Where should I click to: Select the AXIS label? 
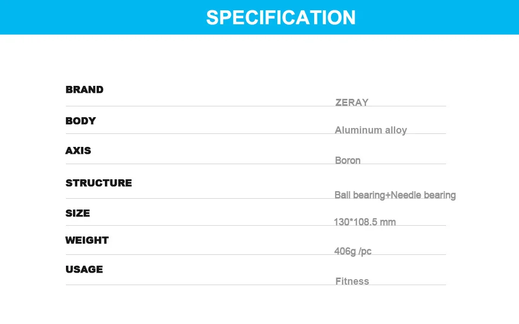(78, 151)
